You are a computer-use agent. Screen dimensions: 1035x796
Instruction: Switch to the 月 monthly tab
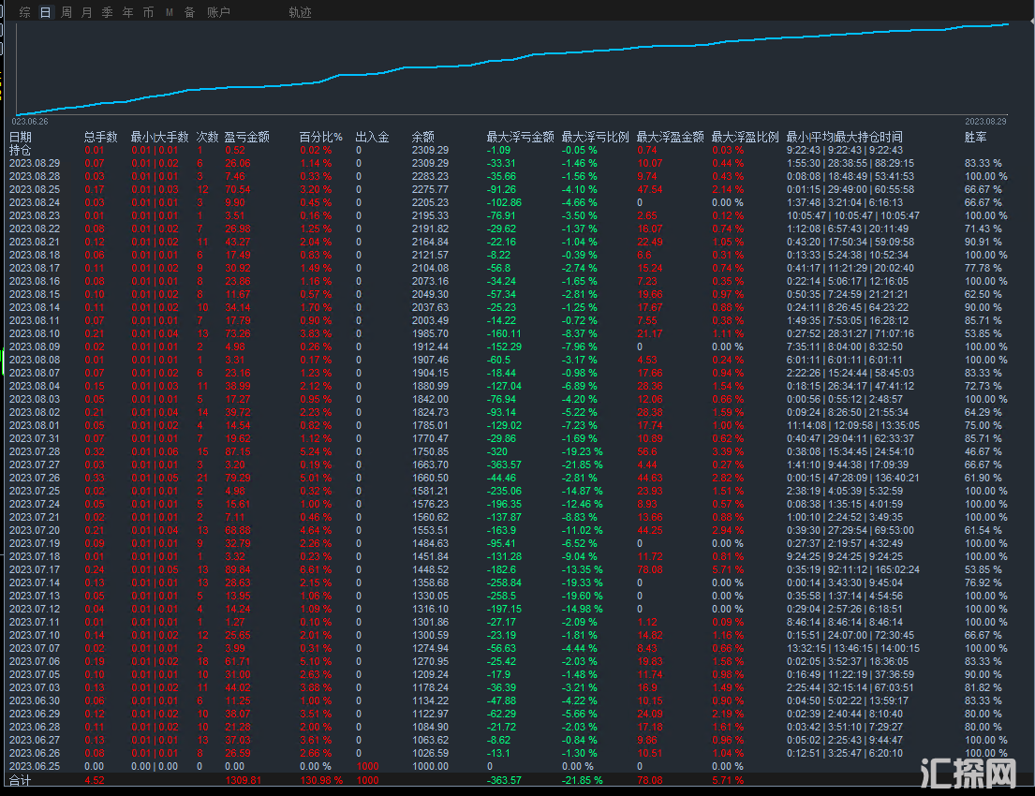[x=87, y=12]
